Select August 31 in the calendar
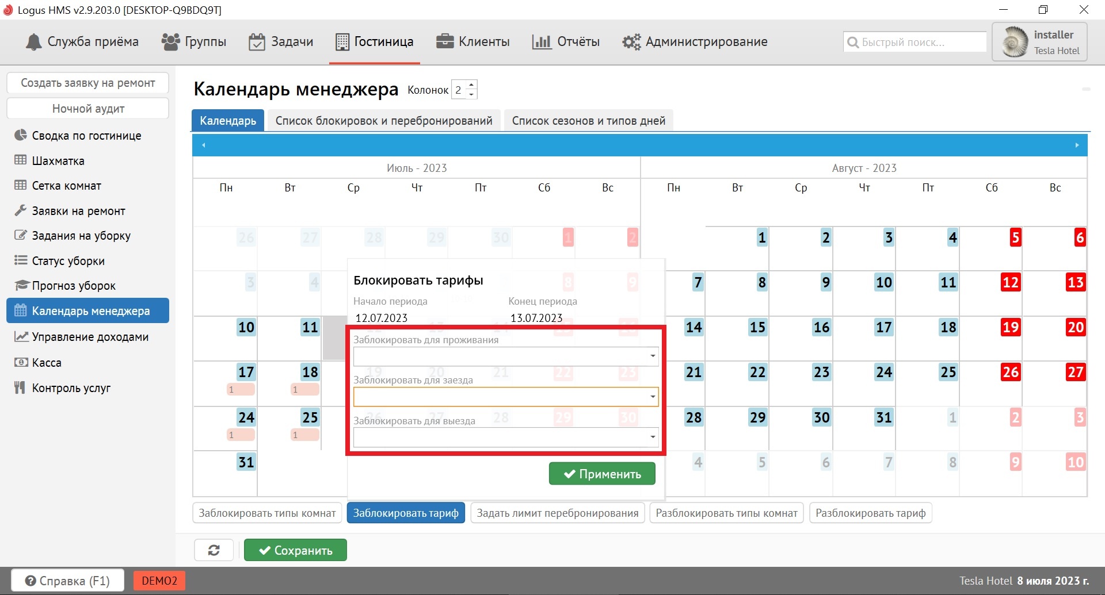Image resolution: width=1105 pixels, height=595 pixels. 883,417
